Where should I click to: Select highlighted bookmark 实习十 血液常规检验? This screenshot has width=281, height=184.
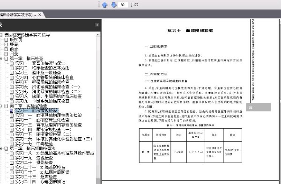(x=37, y=110)
